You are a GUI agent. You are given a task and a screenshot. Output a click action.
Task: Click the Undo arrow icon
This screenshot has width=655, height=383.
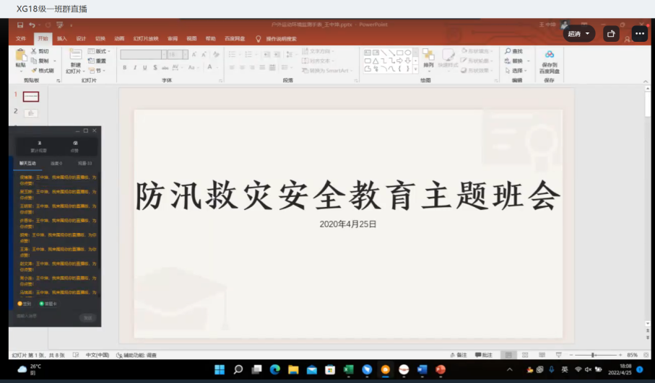coord(32,25)
